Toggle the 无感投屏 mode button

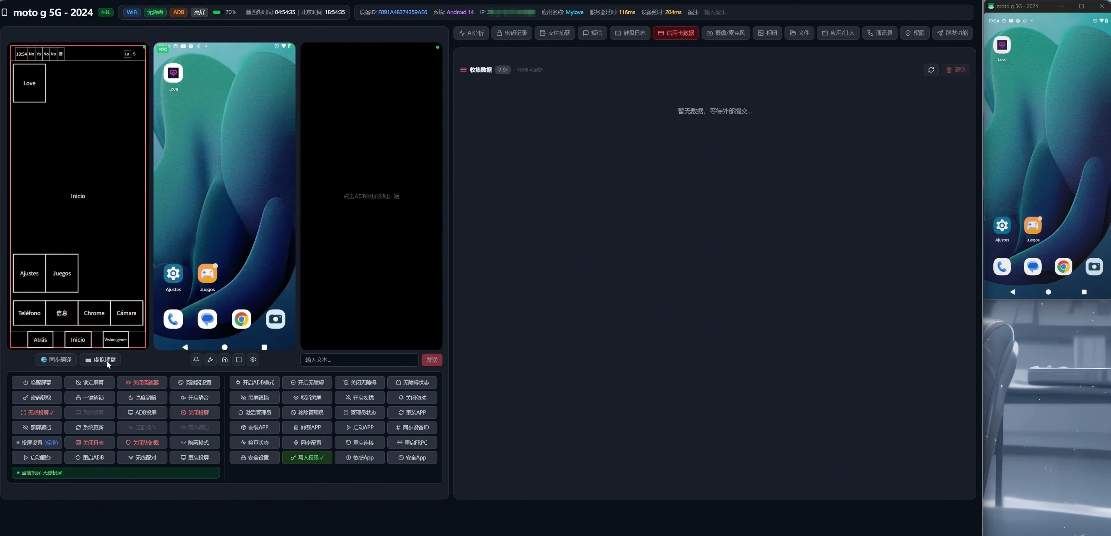(x=37, y=413)
